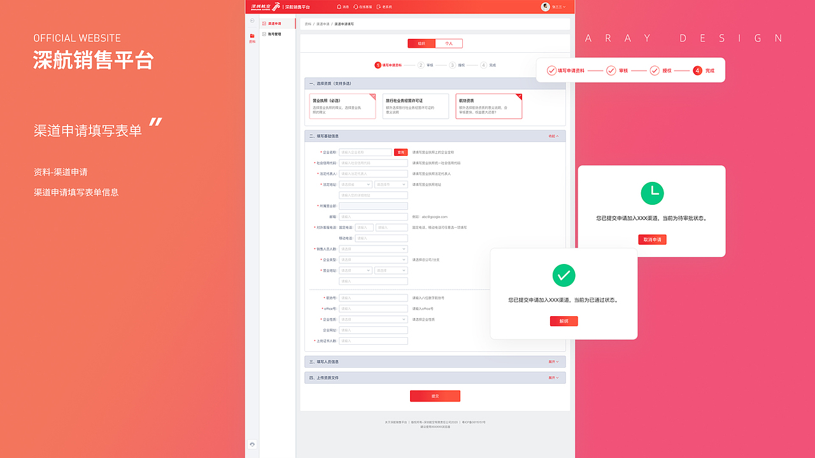Open 销售人员人数 dropdown
Viewport: 815px width, 458px height.
point(373,249)
